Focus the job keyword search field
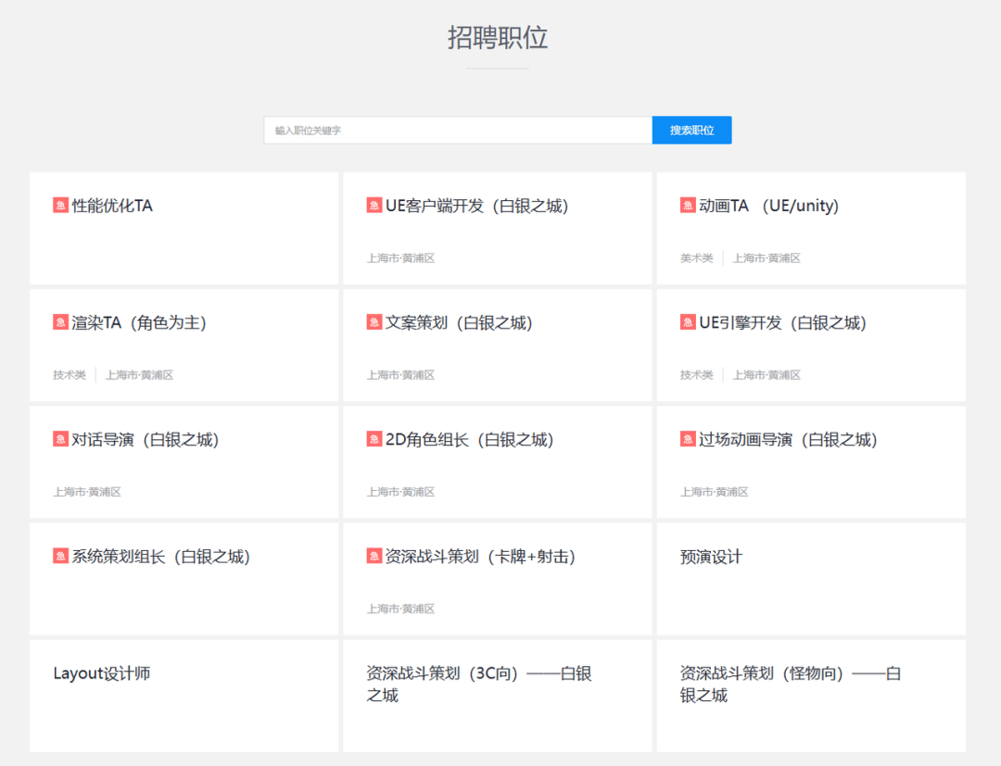This screenshot has width=1001, height=766. 458,131
